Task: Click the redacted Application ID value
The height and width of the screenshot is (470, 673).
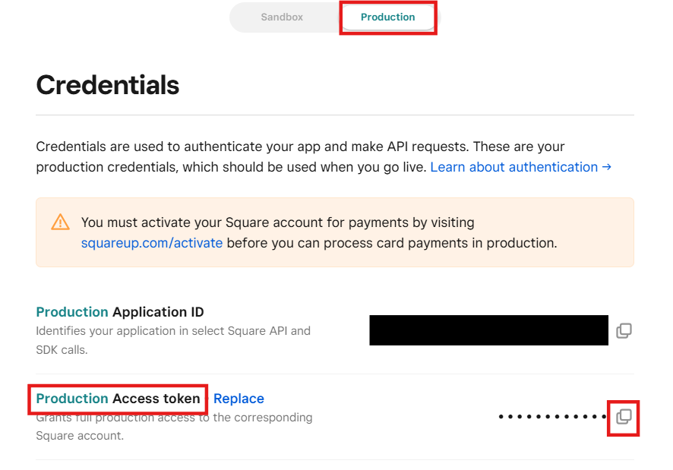Action: [x=488, y=330]
